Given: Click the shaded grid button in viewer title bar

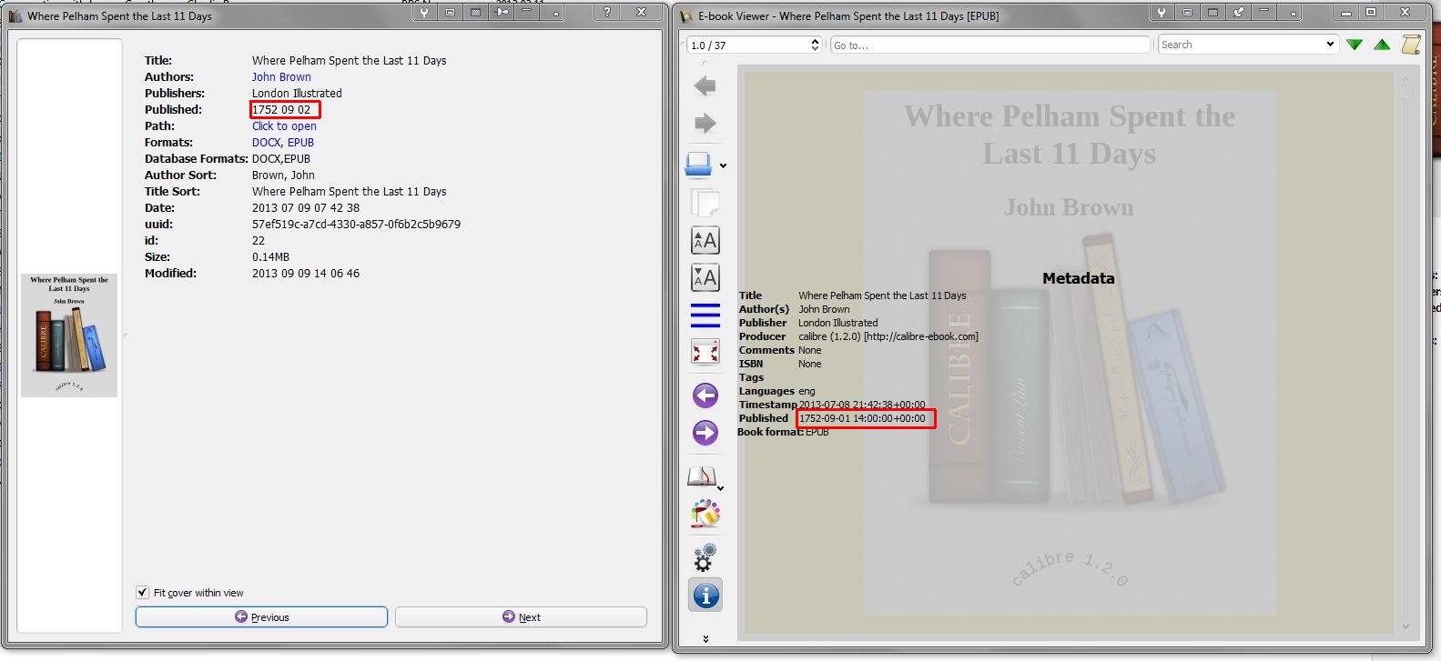Looking at the screenshot, I should (x=1213, y=13).
